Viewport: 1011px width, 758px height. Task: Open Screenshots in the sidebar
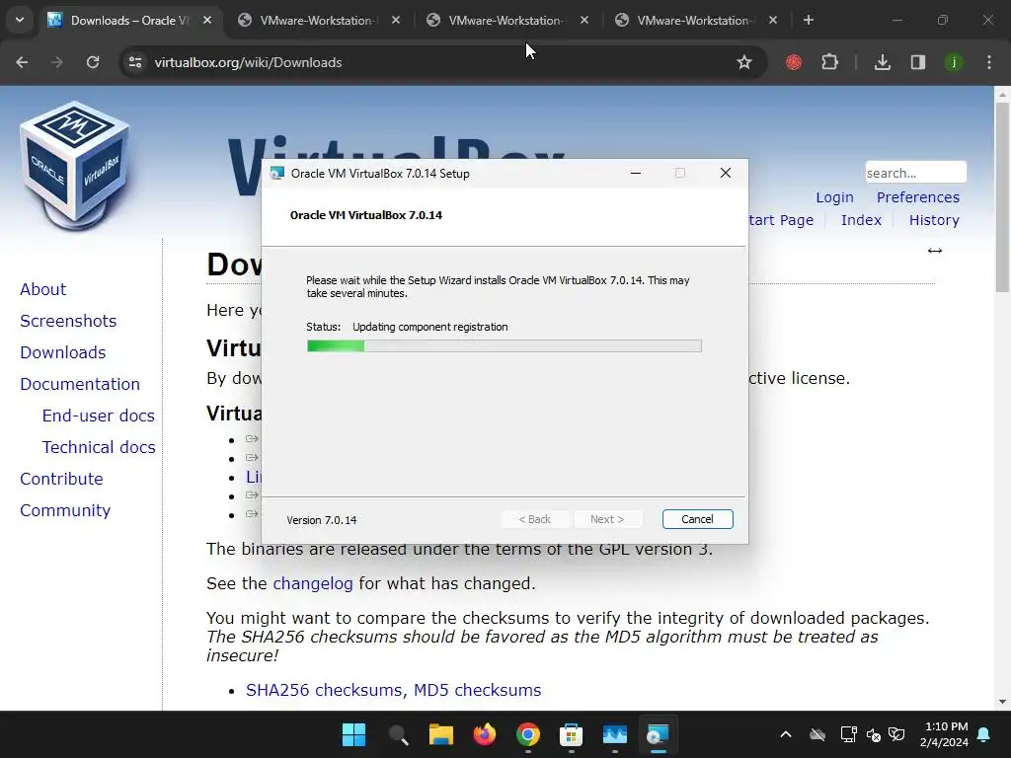68,321
